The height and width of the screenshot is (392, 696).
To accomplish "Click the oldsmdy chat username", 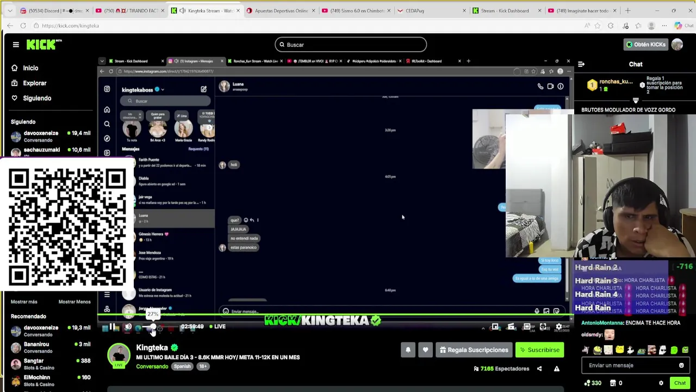I will tap(592, 335).
